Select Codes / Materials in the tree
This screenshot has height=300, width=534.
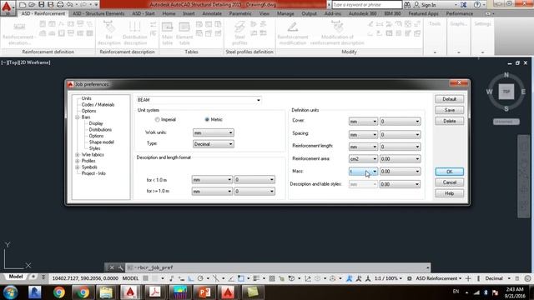[98, 105]
